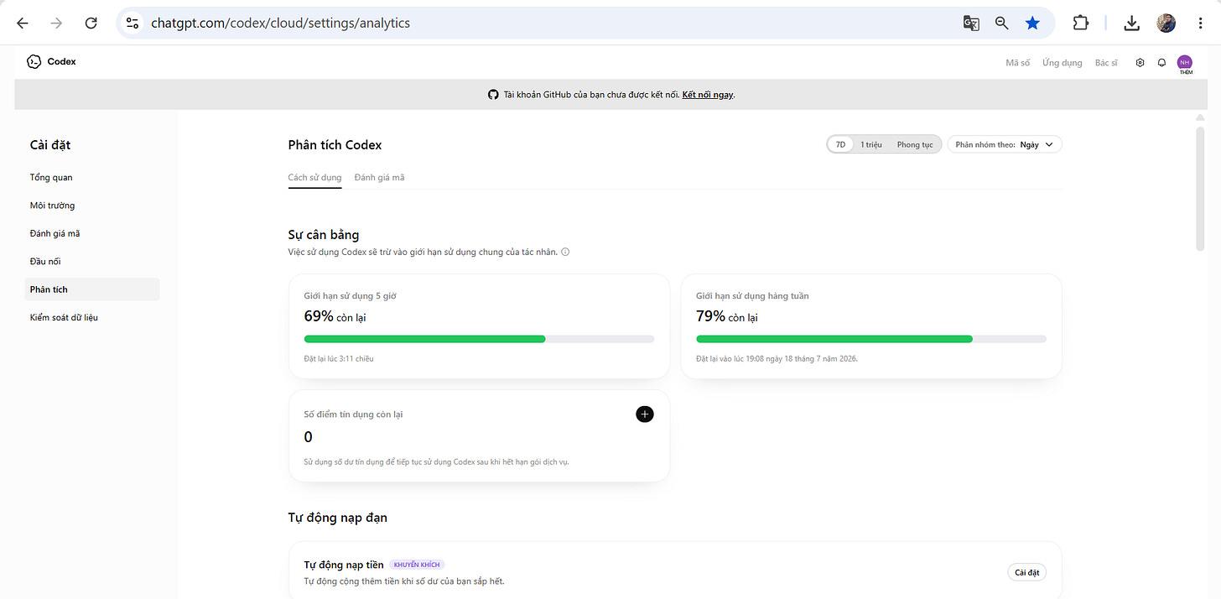Image resolution: width=1221 pixels, height=599 pixels.
Task: Click the black plus button to add credits
Action: (x=644, y=414)
